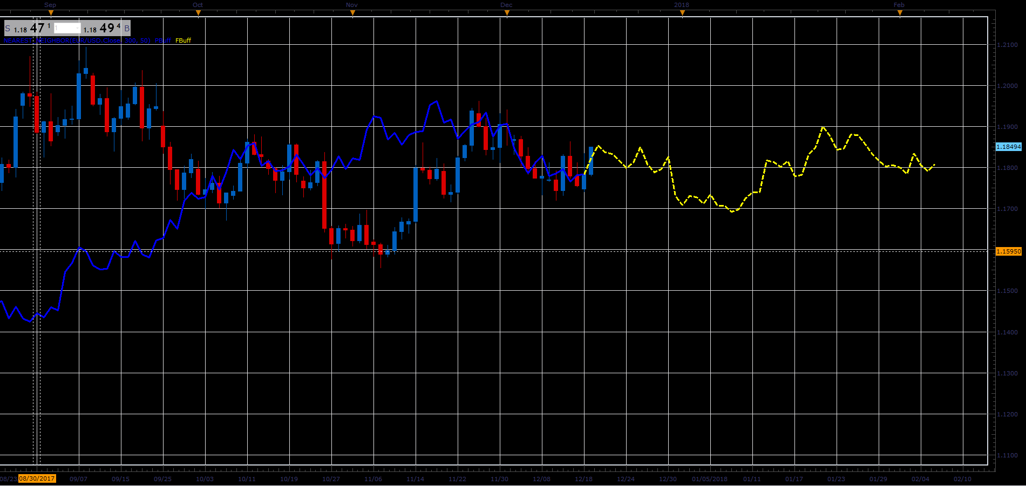This screenshot has height=486, width=1026.
Task: Click the 11/06 date axis label
Action: [373, 479]
